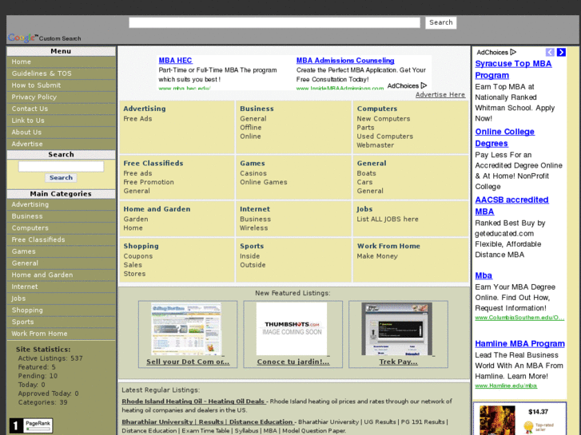Click the top Search button
This screenshot has width=581, height=435.
pyautogui.click(x=440, y=22)
